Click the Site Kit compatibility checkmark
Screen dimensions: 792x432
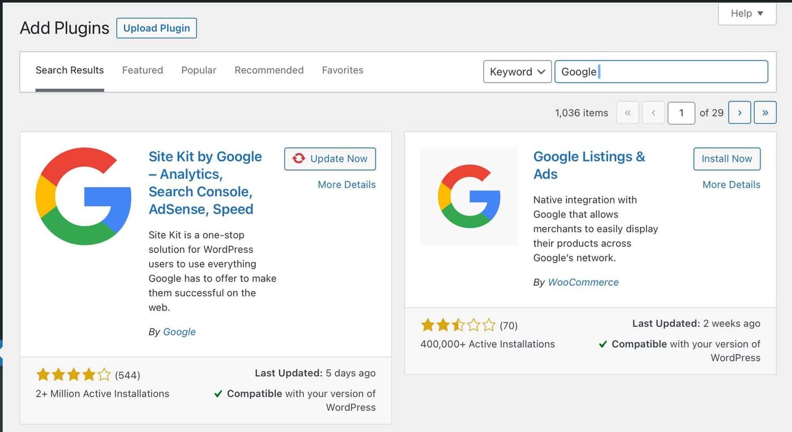pyautogui.click(x=218, y=394)
